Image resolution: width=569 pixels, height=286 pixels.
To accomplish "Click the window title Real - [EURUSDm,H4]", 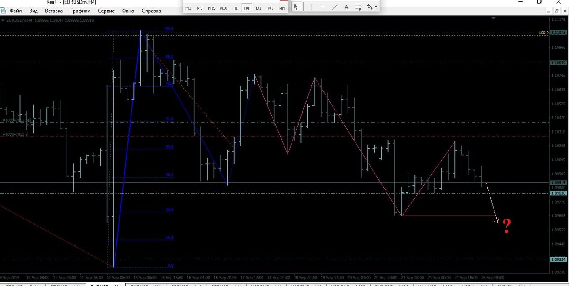I will [71, 2].
